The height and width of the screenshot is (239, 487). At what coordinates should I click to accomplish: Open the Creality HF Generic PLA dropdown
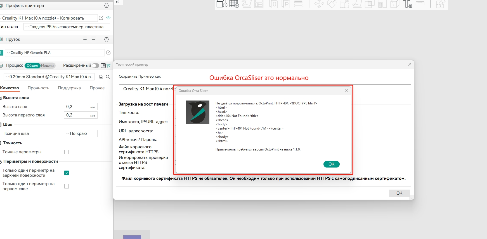(55, 52)
